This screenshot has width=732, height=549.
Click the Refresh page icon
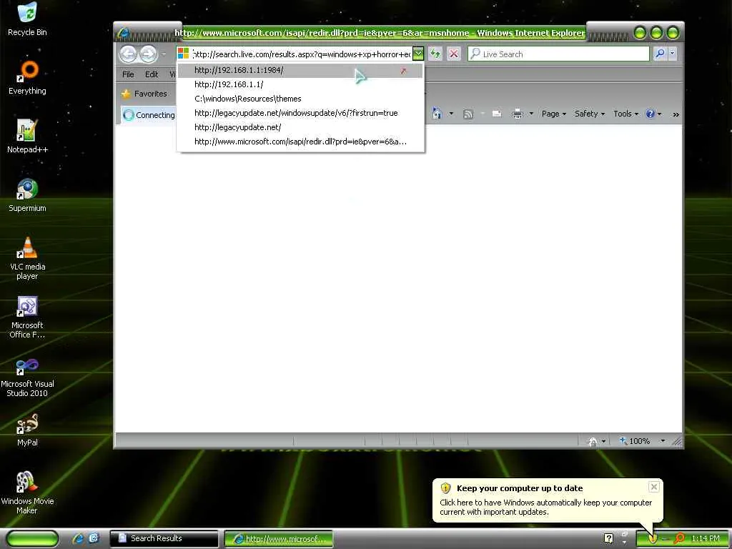435,54
